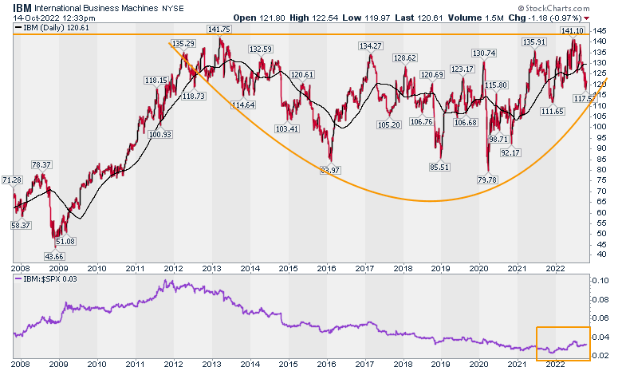Select the Open 121.80 value
The image size is (622, 371).
click(259, 18)
